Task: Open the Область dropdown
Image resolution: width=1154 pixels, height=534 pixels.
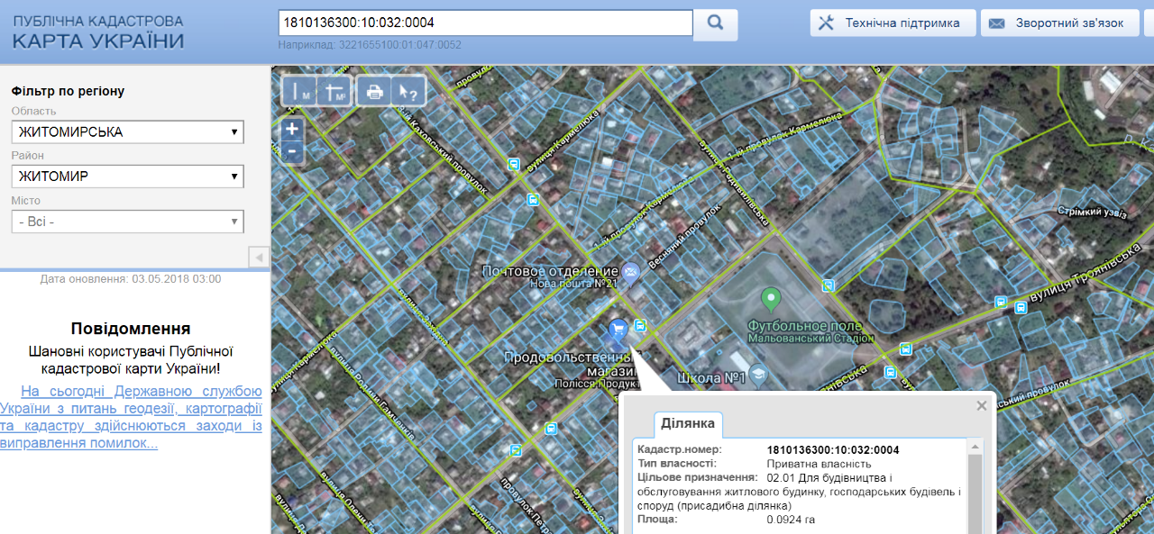Action: 128,132
